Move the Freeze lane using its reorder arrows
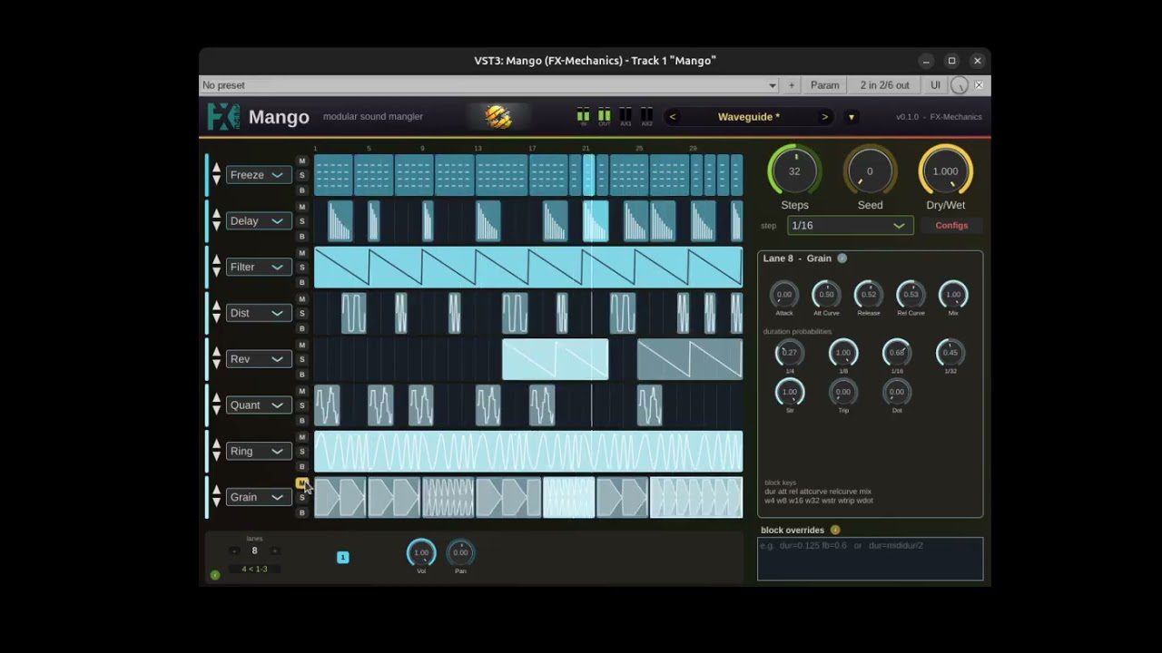This screenshot has width=1162, height=653. pos(216,175)
